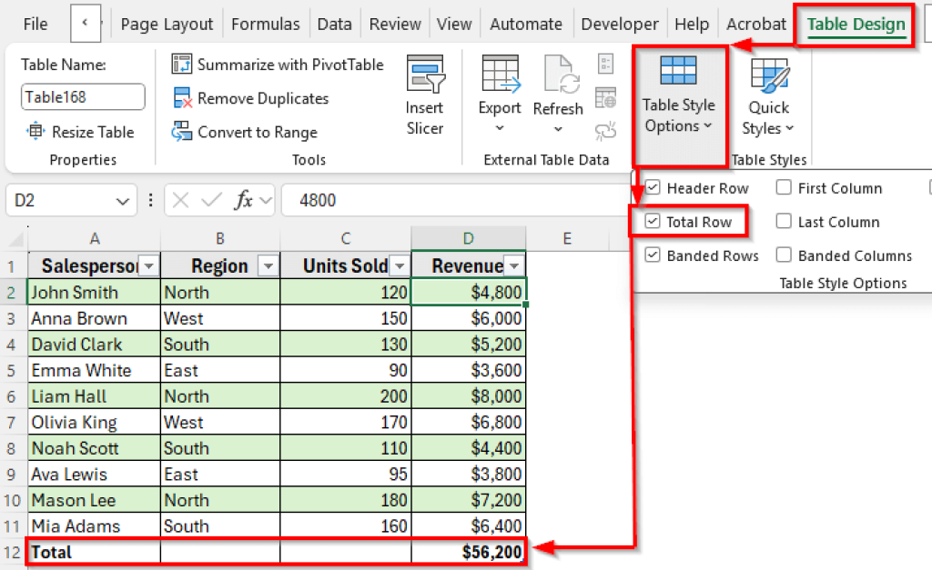Open the Revenue column filter dropdown
Viewport: 932px width, 570px height.
(x=514, y=265)
